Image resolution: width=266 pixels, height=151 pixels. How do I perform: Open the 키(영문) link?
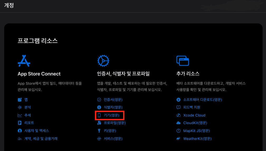pos(110,131)
